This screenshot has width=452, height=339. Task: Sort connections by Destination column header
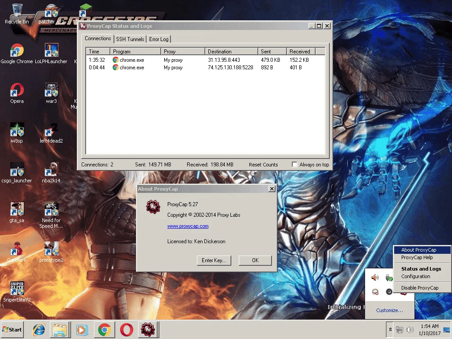tap(231, 51)
